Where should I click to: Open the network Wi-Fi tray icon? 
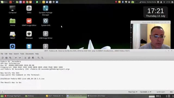[164, 2]
